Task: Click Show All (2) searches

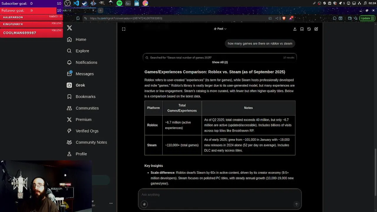Action: (220, 62)
